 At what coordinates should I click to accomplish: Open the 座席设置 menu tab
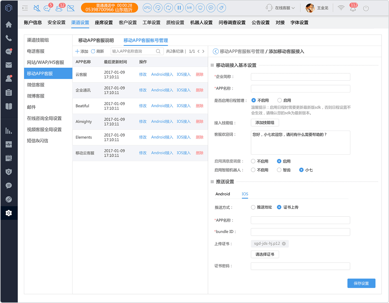(104, 22)
